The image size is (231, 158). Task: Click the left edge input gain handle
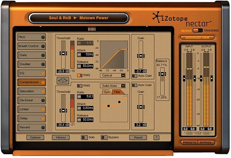pyautogui.click(x=184, y=78)
